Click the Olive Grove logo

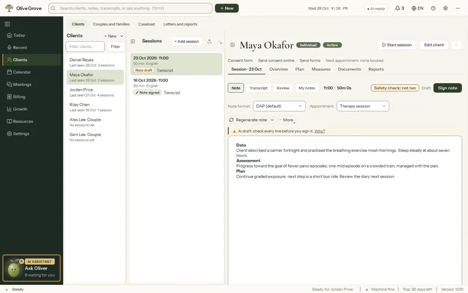[x=23, y=8]
